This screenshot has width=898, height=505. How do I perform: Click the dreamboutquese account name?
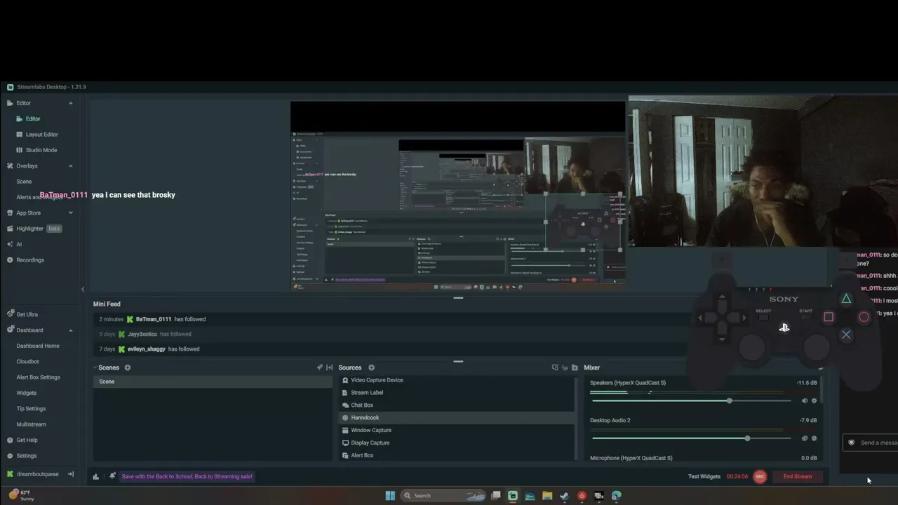click(x=38, y=474)
